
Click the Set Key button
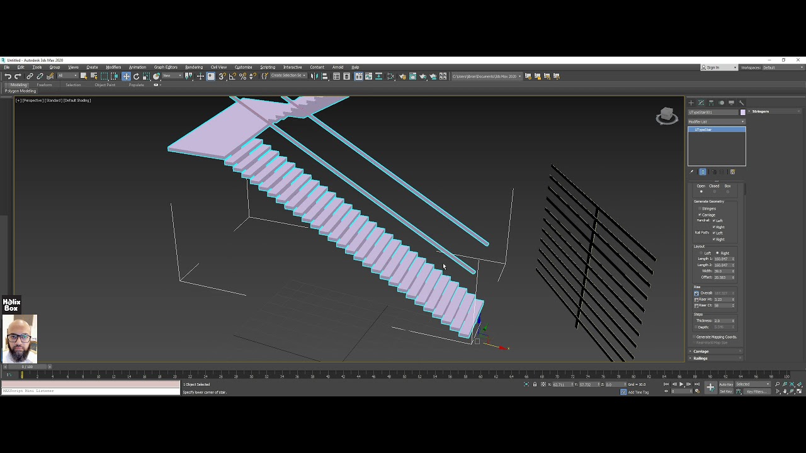[726, 391]
